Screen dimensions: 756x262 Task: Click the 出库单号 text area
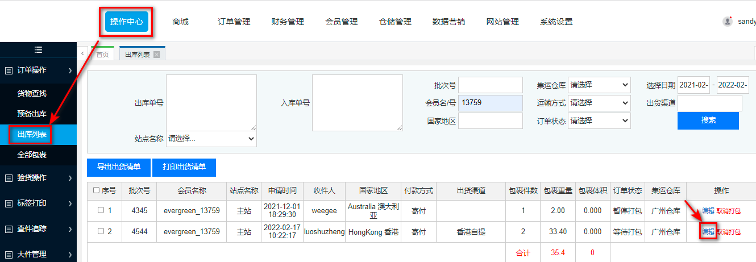click(211, 103)
